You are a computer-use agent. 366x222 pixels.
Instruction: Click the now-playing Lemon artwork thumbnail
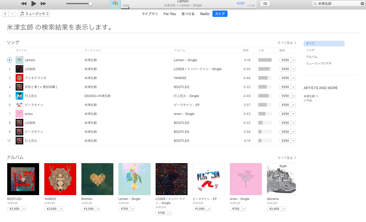tap(115, 5)
